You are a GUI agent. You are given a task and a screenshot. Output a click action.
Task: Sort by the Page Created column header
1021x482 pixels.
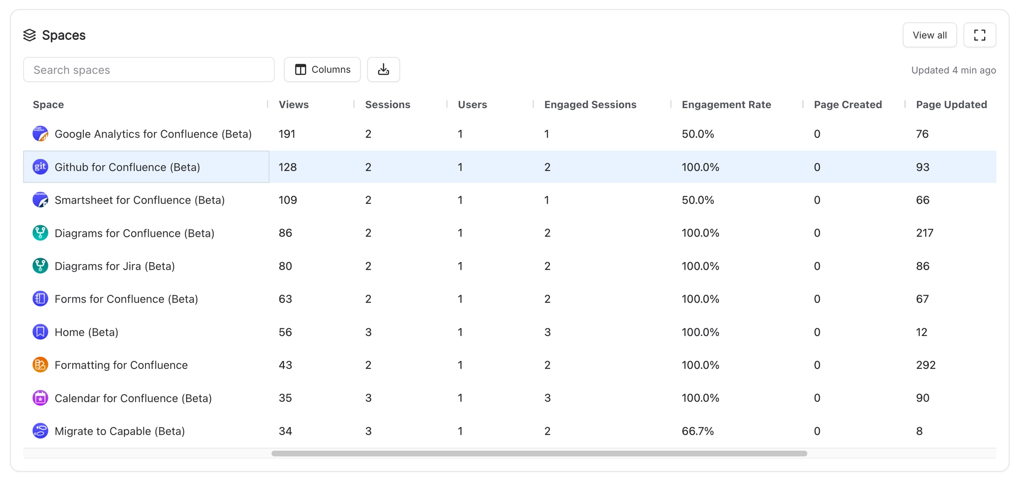tap(848, 105)
